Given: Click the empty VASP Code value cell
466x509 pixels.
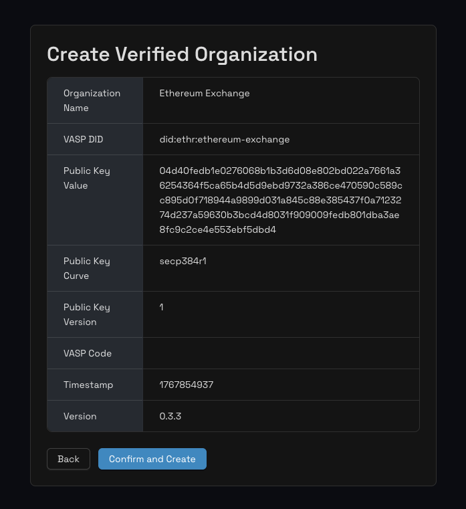Looking at the screenshot, I should (x=281, y=353).
